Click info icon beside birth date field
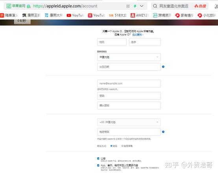The height and width of the screenshot is (174, 218). (x=163, y=67)
